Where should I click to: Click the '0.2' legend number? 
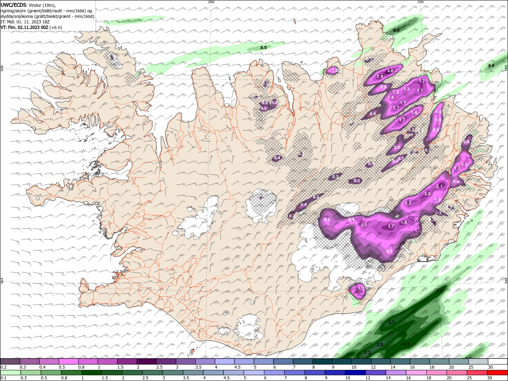[3, 367]
